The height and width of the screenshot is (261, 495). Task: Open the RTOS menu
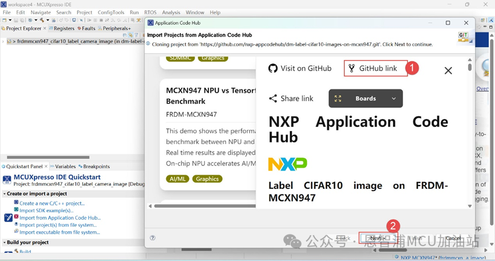[x=151, y=13]
